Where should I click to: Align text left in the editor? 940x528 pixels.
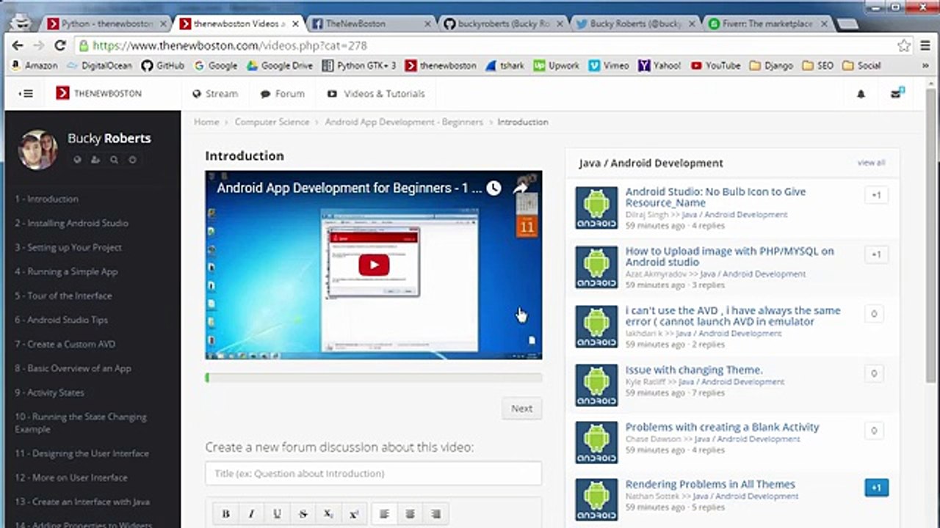pos(384,514)
